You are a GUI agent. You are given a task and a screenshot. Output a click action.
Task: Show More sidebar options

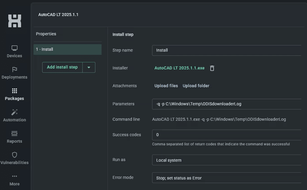[15, 180]
